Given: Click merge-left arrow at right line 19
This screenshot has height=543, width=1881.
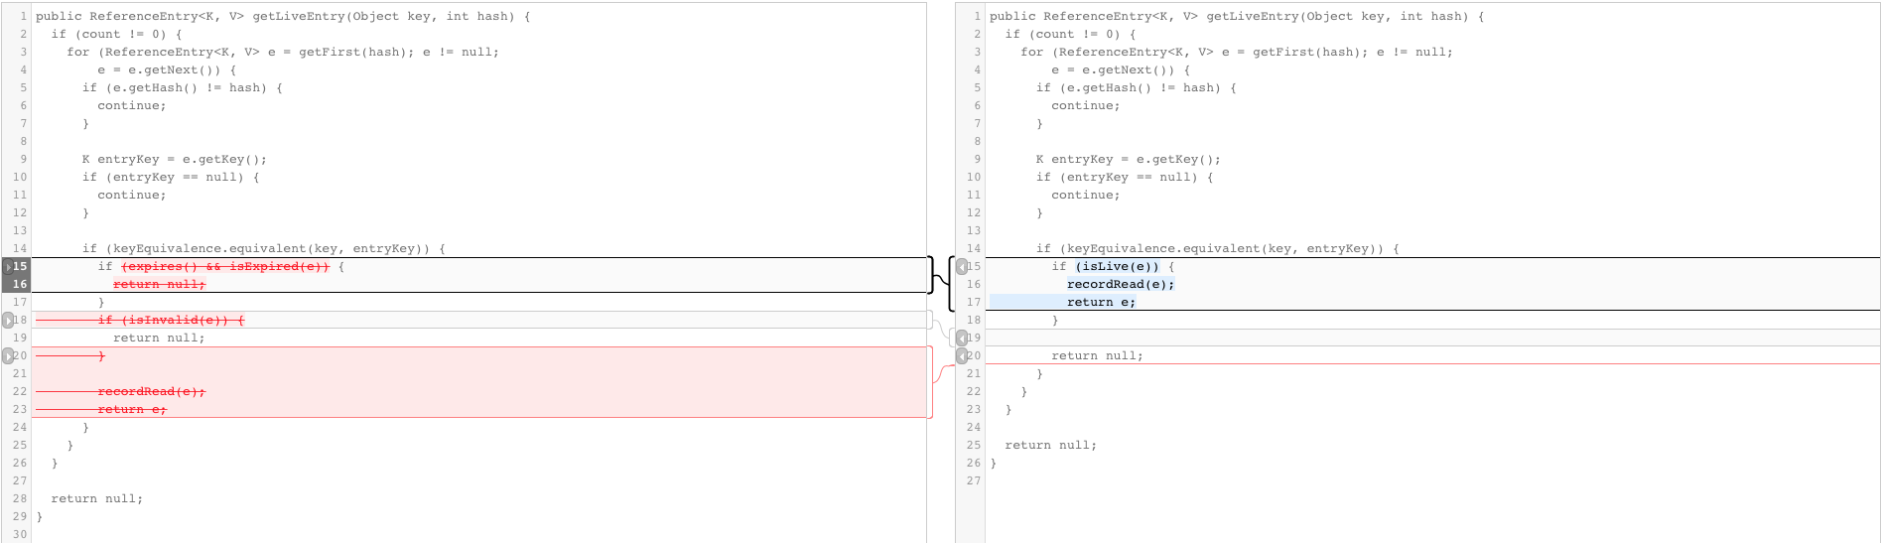Looking at the screenshot, I should 961,339.
